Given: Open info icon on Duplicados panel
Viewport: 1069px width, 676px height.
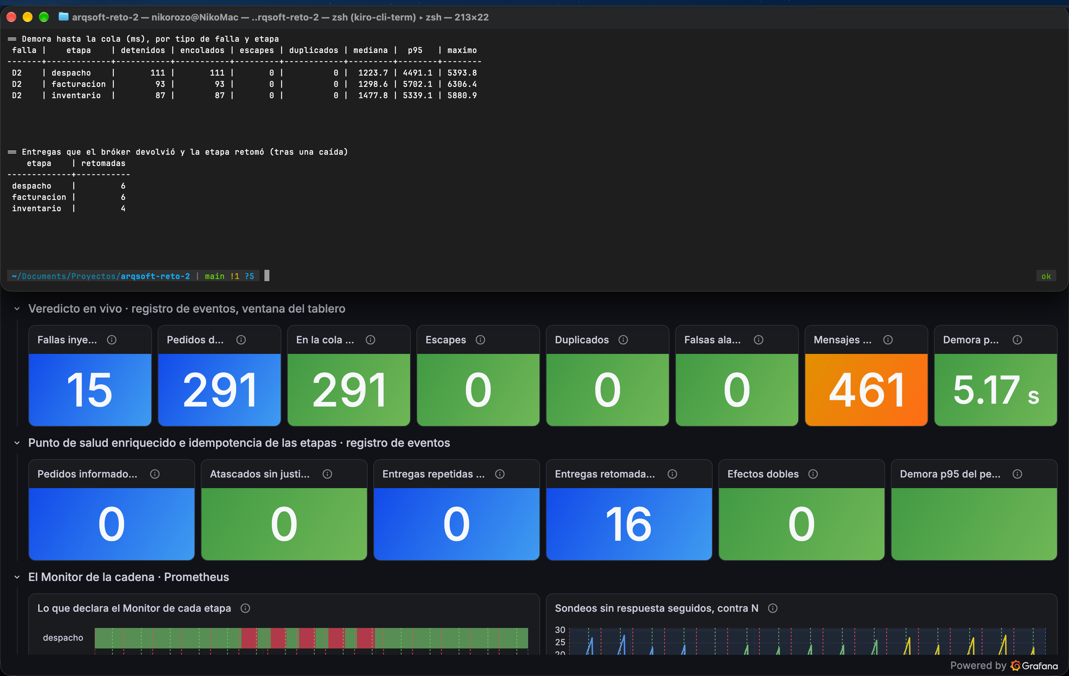Looking at the screenshot, I should [623, 340].
